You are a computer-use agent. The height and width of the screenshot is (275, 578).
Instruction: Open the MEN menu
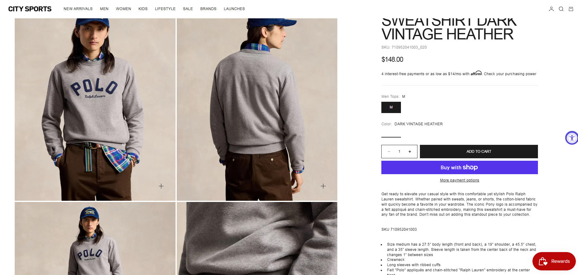104,9
